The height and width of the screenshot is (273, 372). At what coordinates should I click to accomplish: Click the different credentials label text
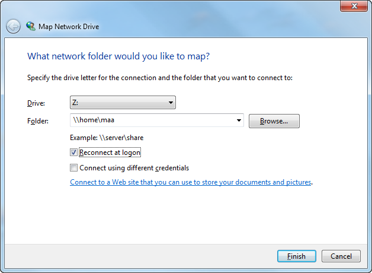[134, 168]
